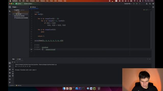Click the '1 usage' hint above def fun

[x=37, y=12]
